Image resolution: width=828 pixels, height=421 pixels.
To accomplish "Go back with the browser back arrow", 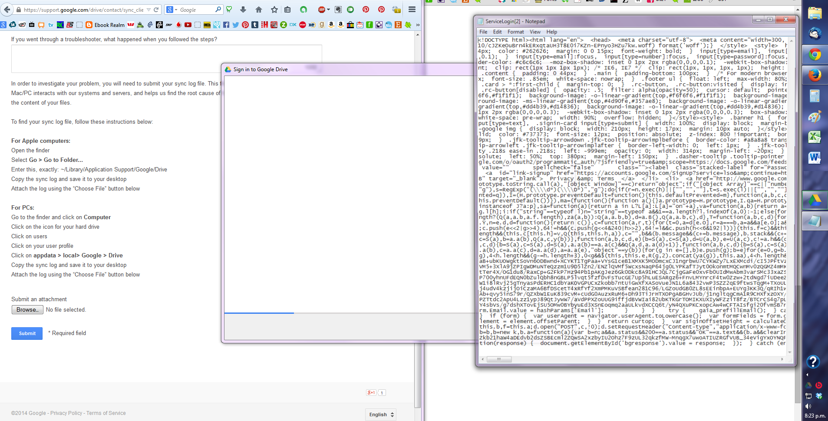I will point(7,10).
